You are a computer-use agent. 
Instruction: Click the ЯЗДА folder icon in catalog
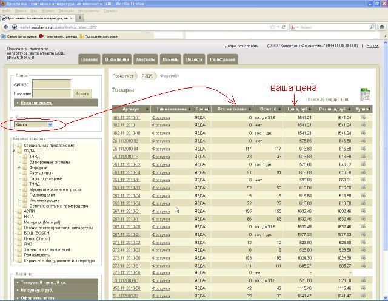pyautogui.click(x=19, y=150)
